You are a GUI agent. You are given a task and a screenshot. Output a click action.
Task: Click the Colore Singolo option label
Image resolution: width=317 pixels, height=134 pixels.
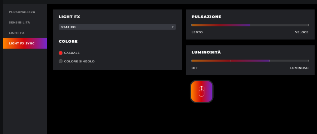79,61
